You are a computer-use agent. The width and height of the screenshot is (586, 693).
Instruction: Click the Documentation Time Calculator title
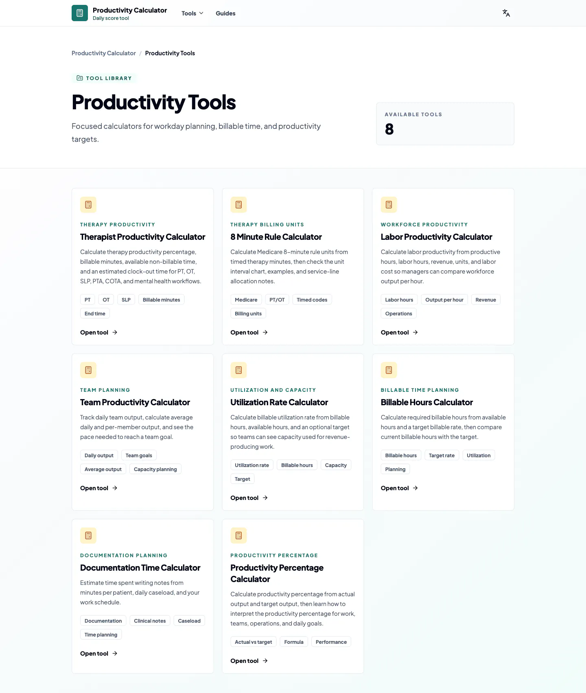140,568
